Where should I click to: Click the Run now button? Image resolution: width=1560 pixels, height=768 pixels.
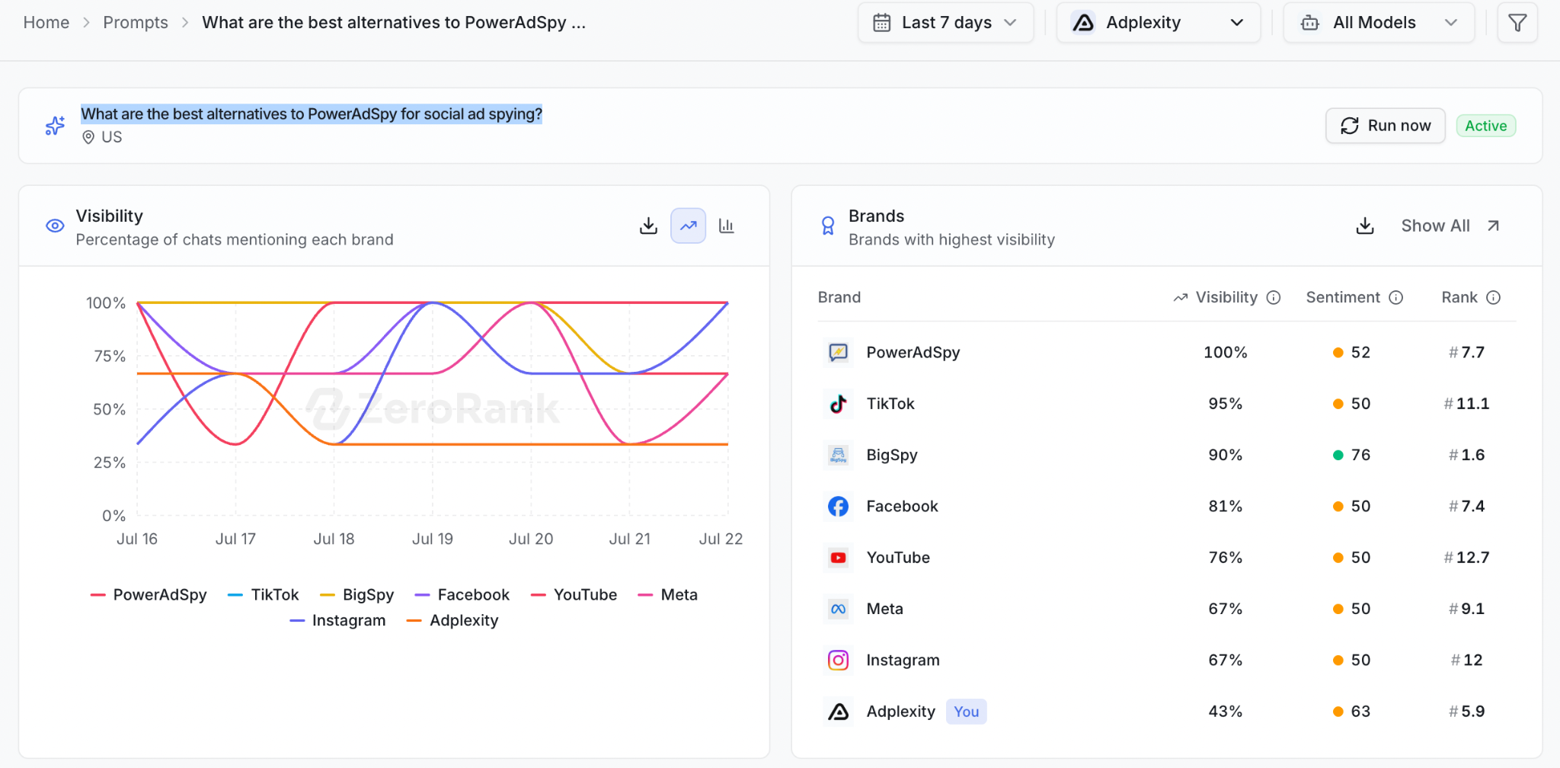(1386, 126)
